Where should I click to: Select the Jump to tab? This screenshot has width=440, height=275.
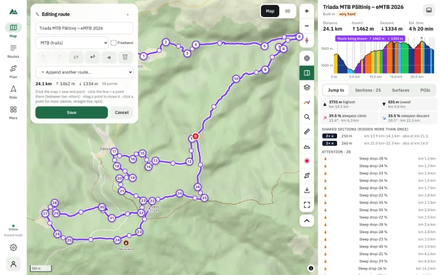(335, 90)
